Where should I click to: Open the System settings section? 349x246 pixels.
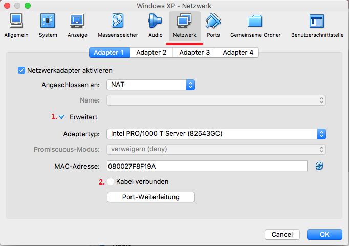pyautogui.click(x=48, y=26)
